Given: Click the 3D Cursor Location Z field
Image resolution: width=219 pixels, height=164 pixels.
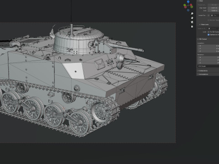Looking at the screenshot, I should pyautogui.click(x=208, y=51).
